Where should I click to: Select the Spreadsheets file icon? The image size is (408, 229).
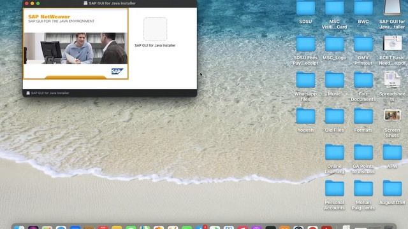392,80
